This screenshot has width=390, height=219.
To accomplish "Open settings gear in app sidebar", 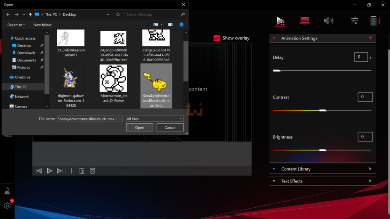I will (7, 206).
